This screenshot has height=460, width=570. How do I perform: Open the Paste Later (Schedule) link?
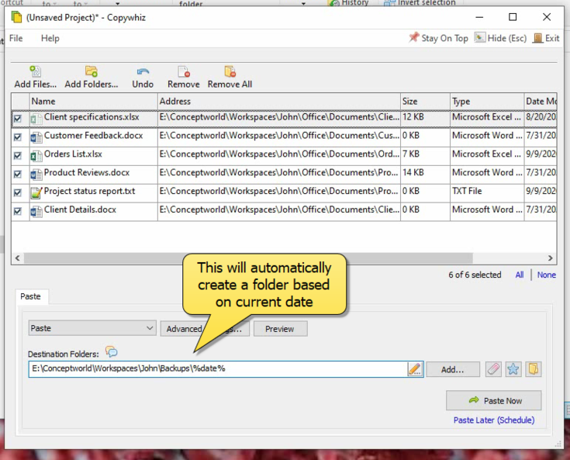point(494,420)
